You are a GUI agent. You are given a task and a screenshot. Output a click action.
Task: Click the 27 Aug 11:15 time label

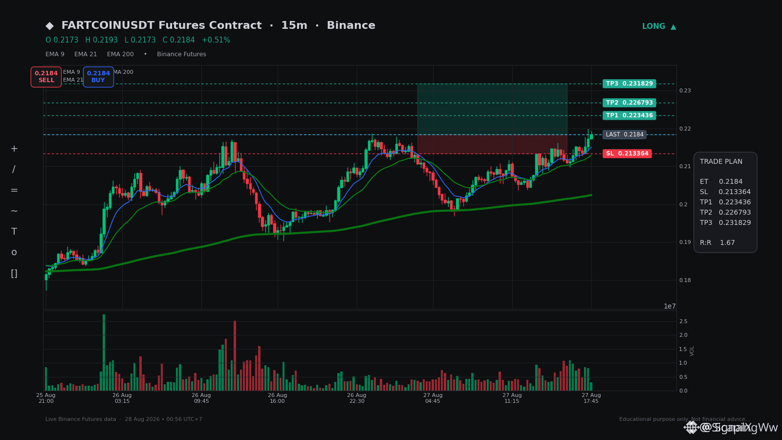tap(512, 398)
